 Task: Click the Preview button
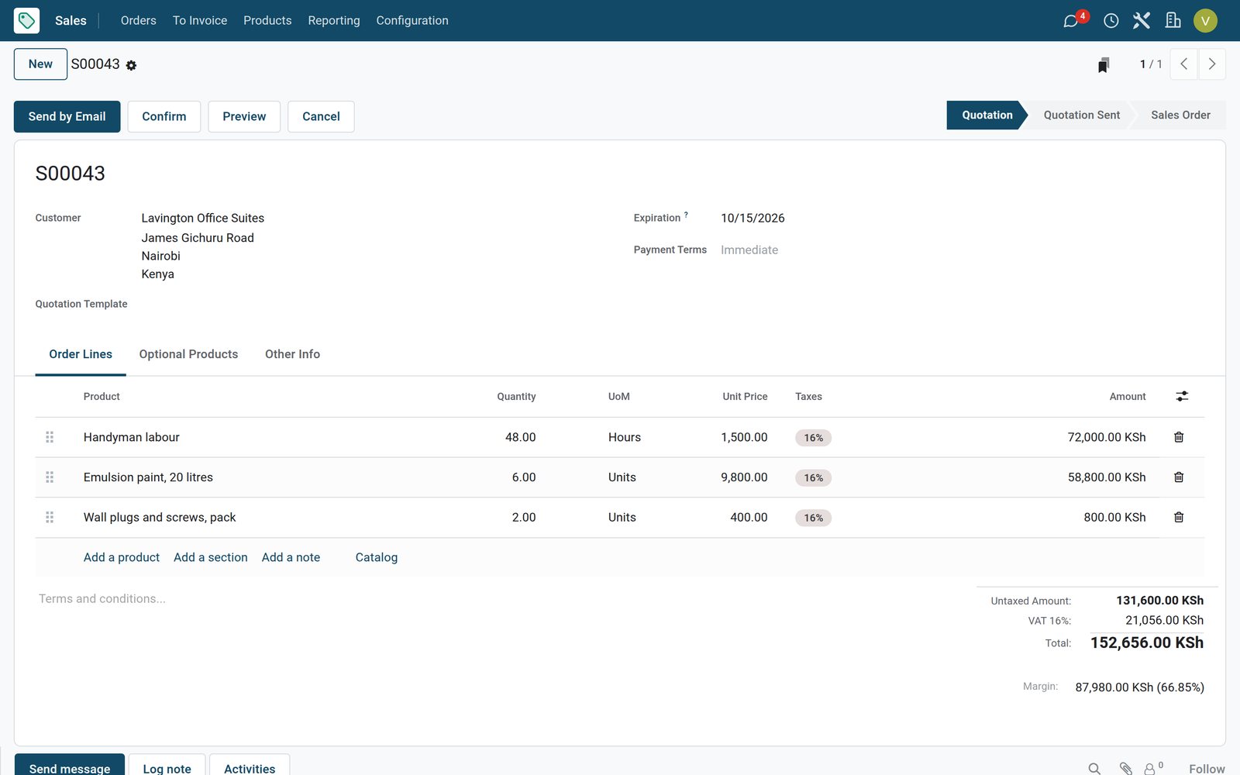click(244, 116)
